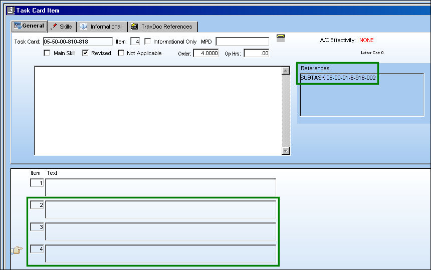Open the Informational tab

point(102,27)
